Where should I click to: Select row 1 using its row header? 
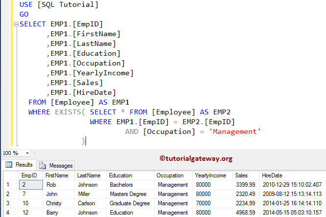click(9, 185)
